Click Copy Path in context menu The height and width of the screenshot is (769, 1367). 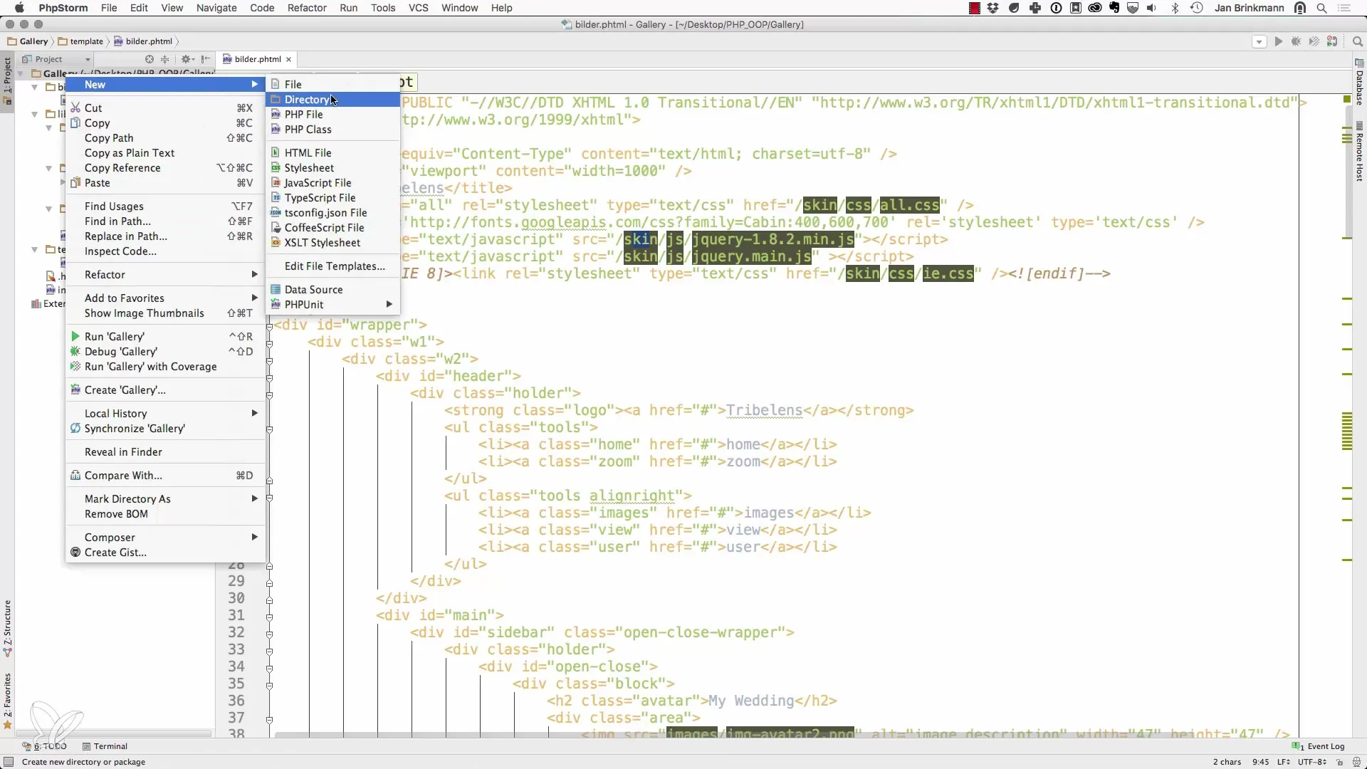165,138
